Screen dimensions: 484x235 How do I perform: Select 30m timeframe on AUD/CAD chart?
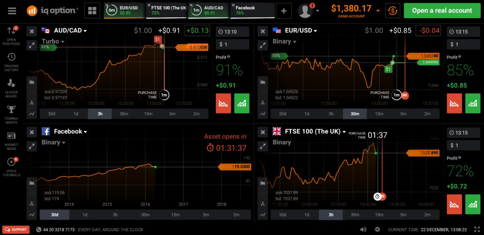click(x=124, y=114)
